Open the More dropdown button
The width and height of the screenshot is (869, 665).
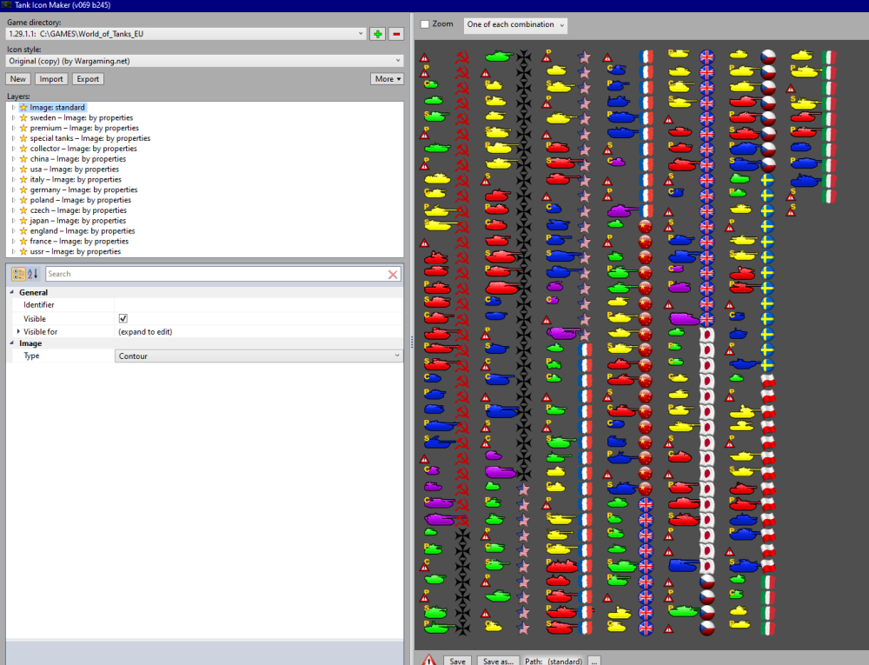coord(388,79)
